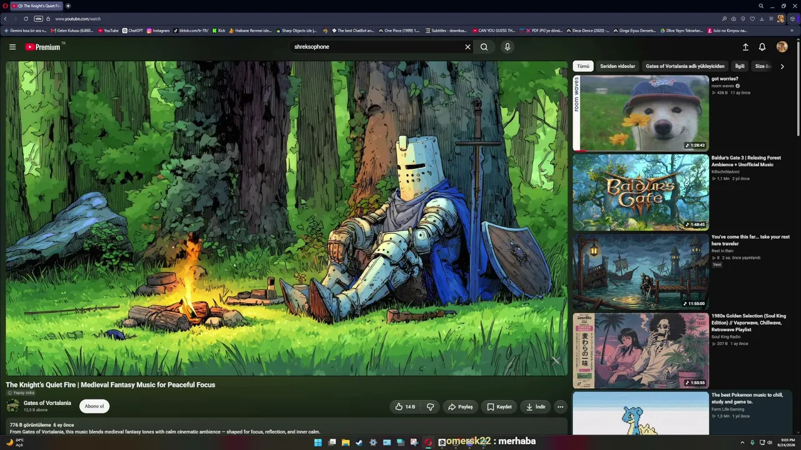Screen dimensions: 801x450
Task: Reload the current page
Action: (26, 19)
